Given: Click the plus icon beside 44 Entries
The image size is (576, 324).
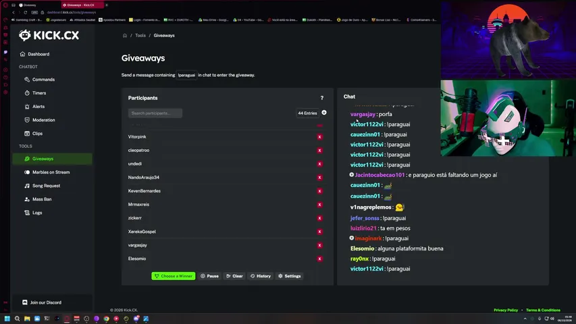Looking at the screenshot, I should coord(324,113).
